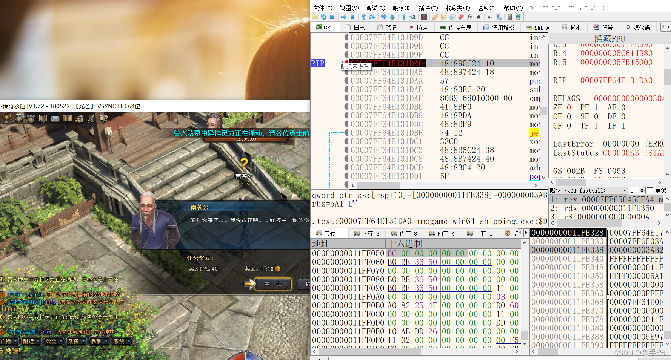Viewport: 671px width, 360px height.
Task: Open the calculator icon
Action: (509, 17)
